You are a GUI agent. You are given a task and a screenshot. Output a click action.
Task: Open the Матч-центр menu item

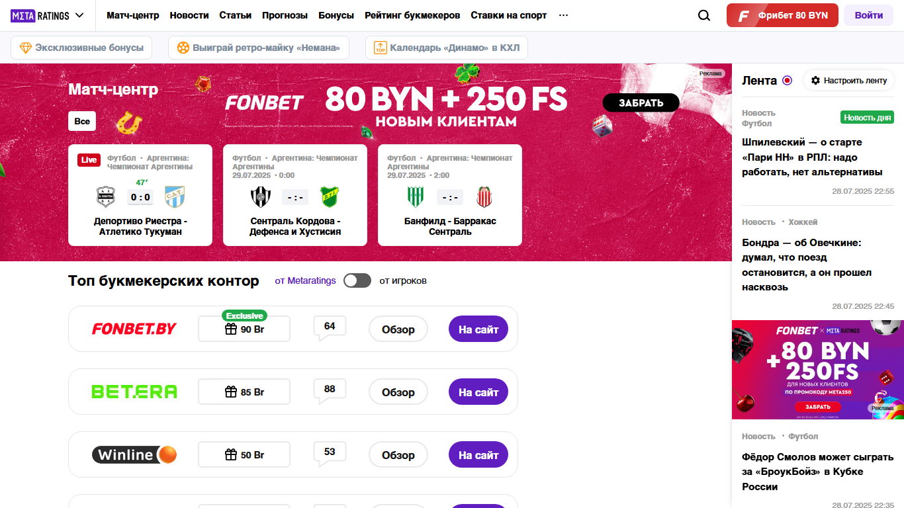click(133, 15)
